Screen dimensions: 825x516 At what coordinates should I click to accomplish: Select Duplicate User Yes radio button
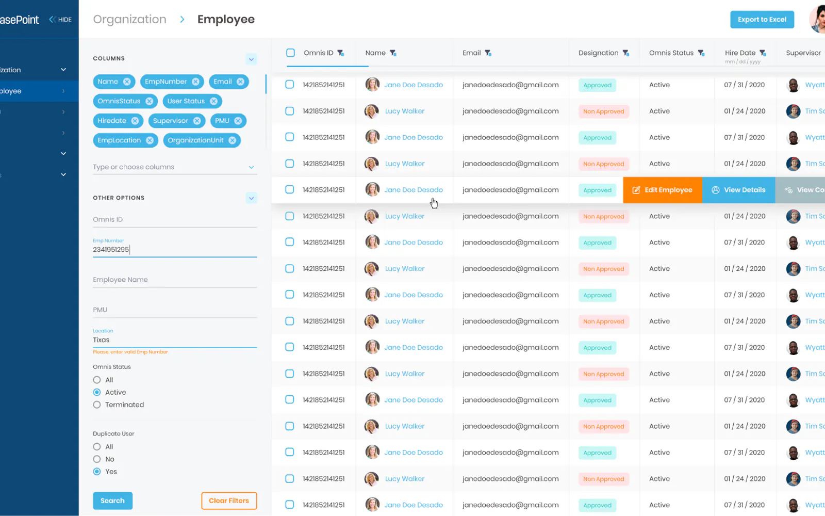[97, 472]
